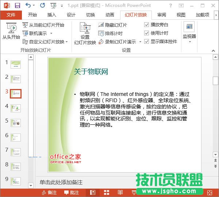Select slide 9 thumbnail
This screenshot has height=197, width=219.
(x=16, y=181)
